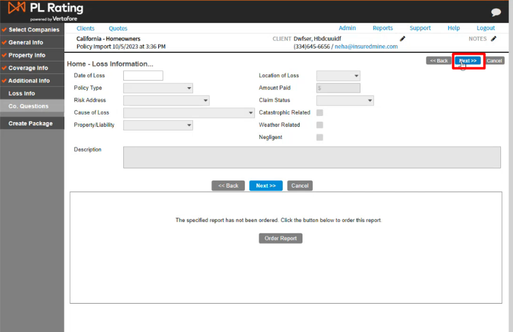
Task: Select Loss Info in the sidebar
Action: tap(32, 94)
